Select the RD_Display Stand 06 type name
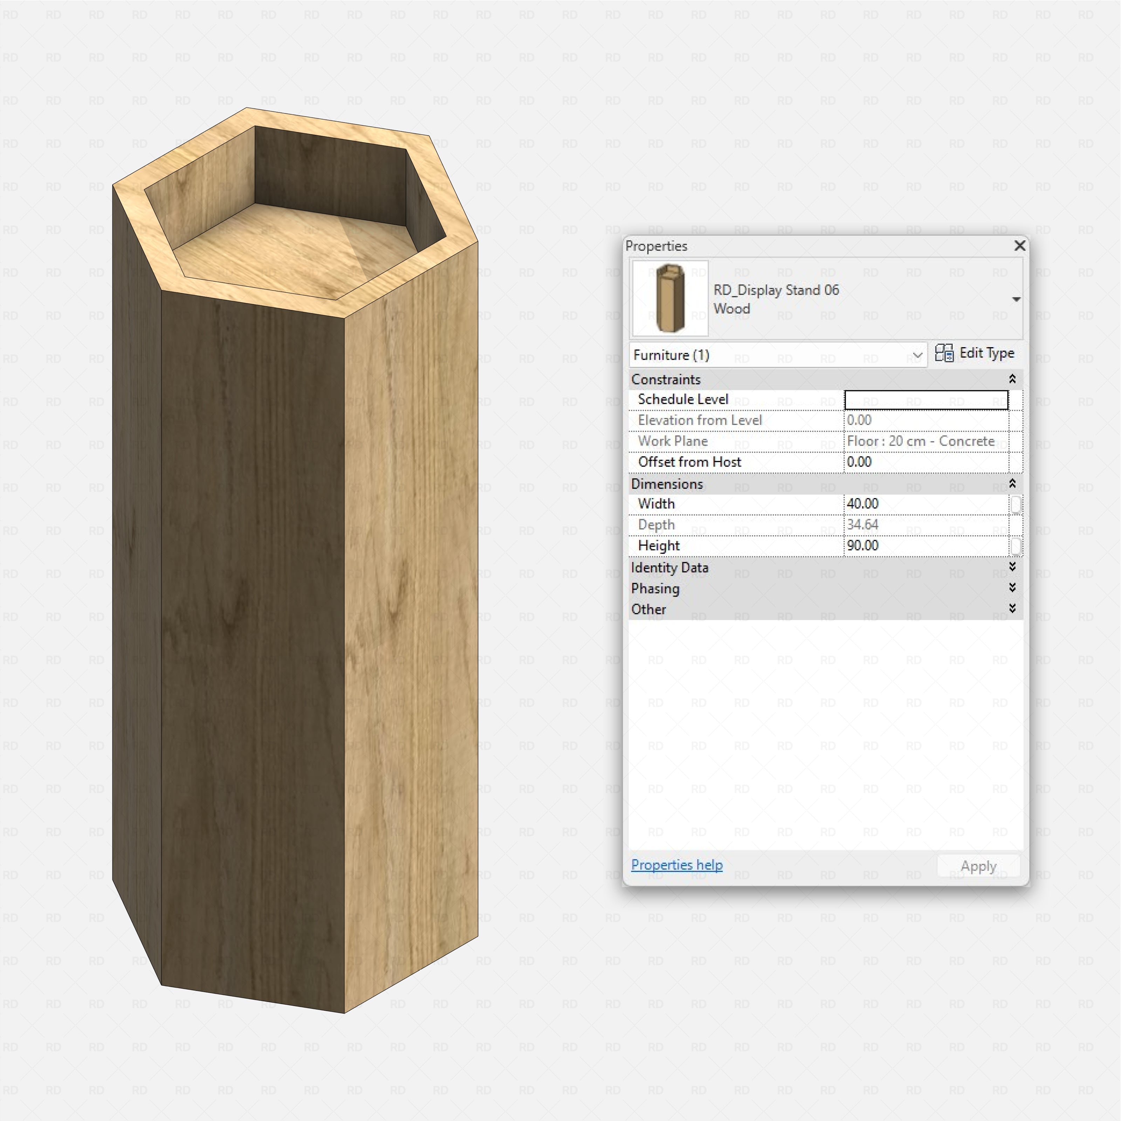Viewport: 1121px width, 1121px height. [x=776, y=290]
